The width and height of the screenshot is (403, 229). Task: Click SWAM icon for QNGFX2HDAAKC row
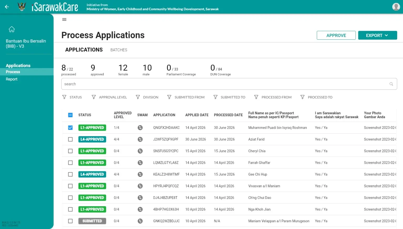pyautogui.click(x=140, y=128)
